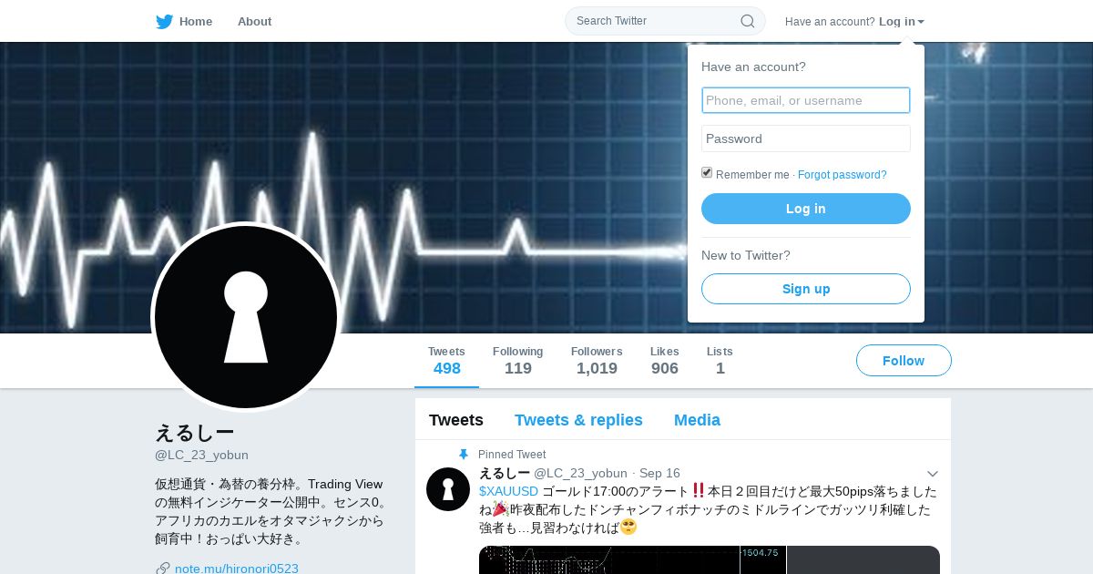Expand the pinned tweet options chevron
Screen dimensions: 1093x574
[x=933, y=474]
